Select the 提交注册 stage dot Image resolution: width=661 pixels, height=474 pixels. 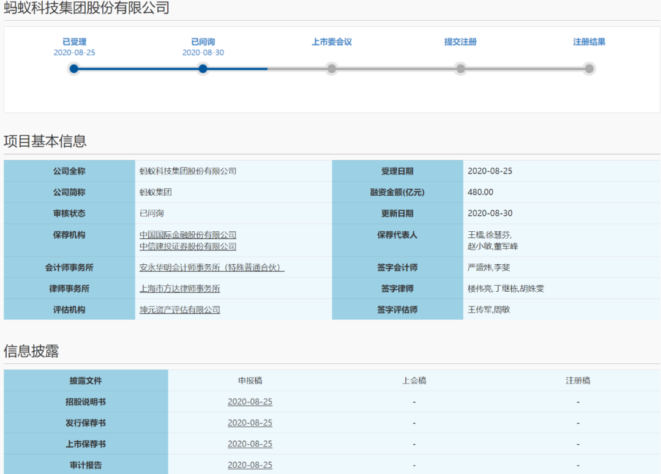click(x=460, y=69)
